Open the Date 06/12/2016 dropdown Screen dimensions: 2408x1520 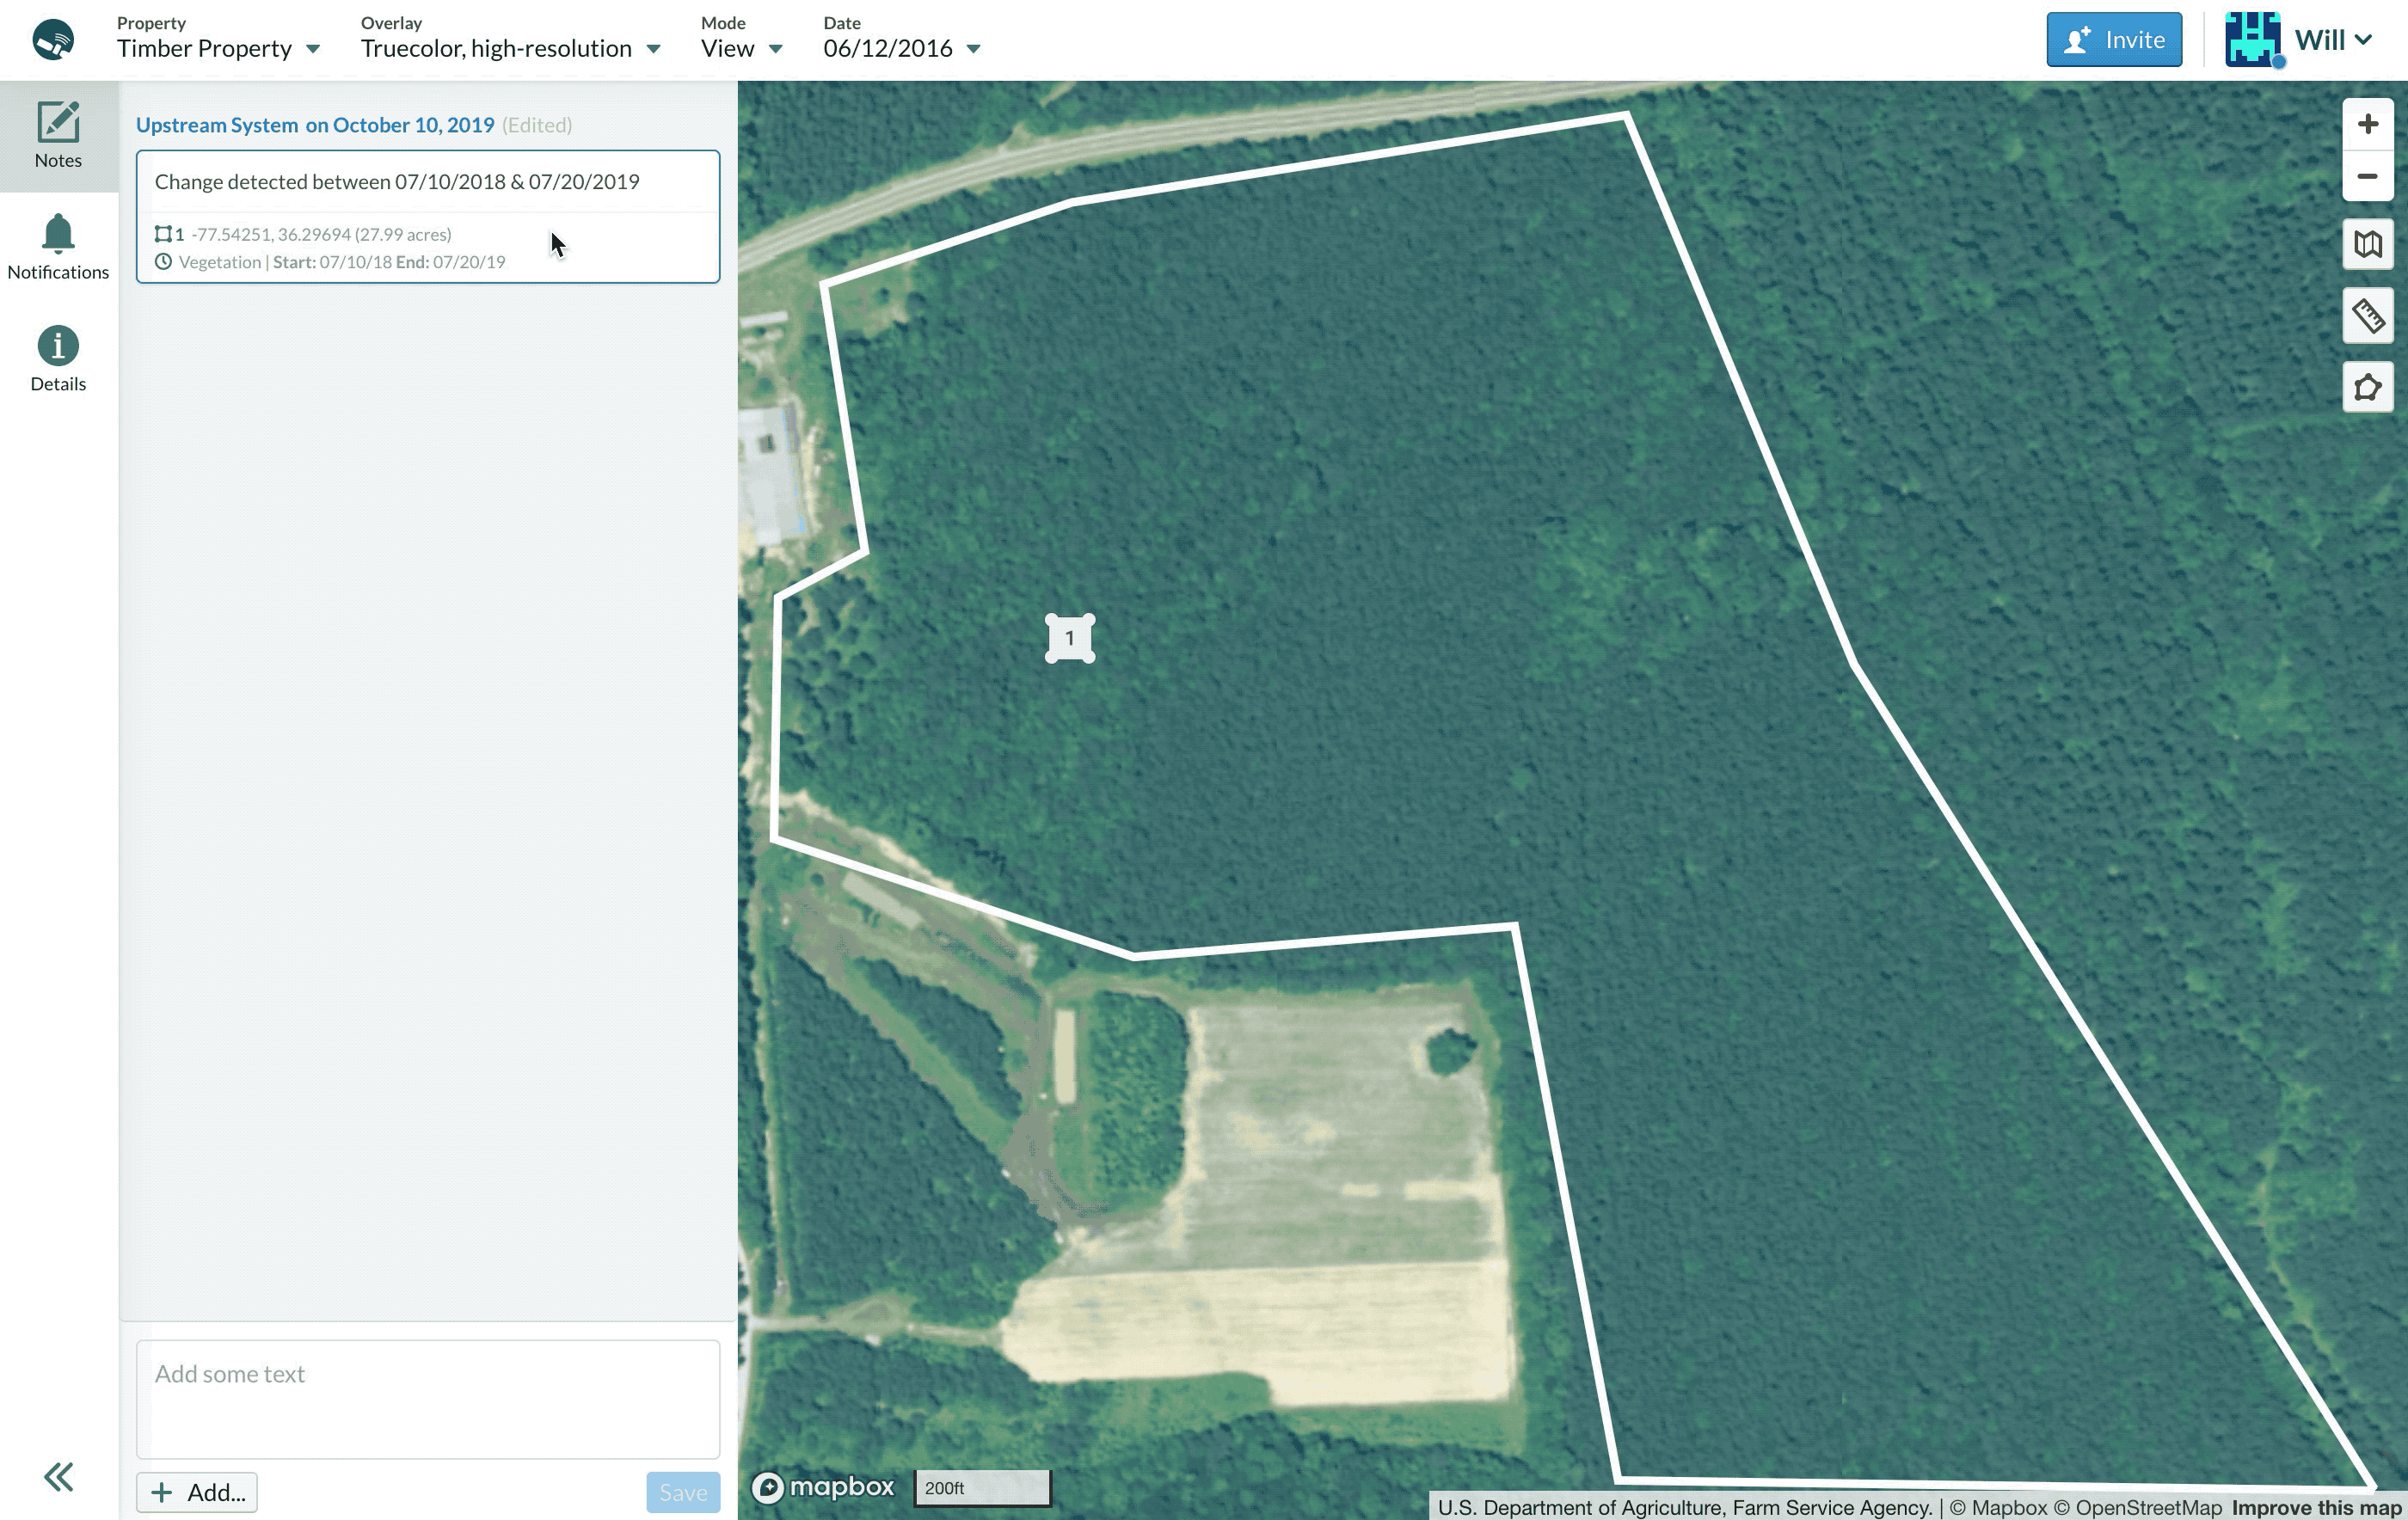point(901,48)
